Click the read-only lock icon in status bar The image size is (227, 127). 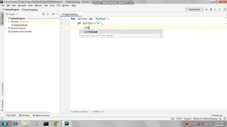click(220, 119)
